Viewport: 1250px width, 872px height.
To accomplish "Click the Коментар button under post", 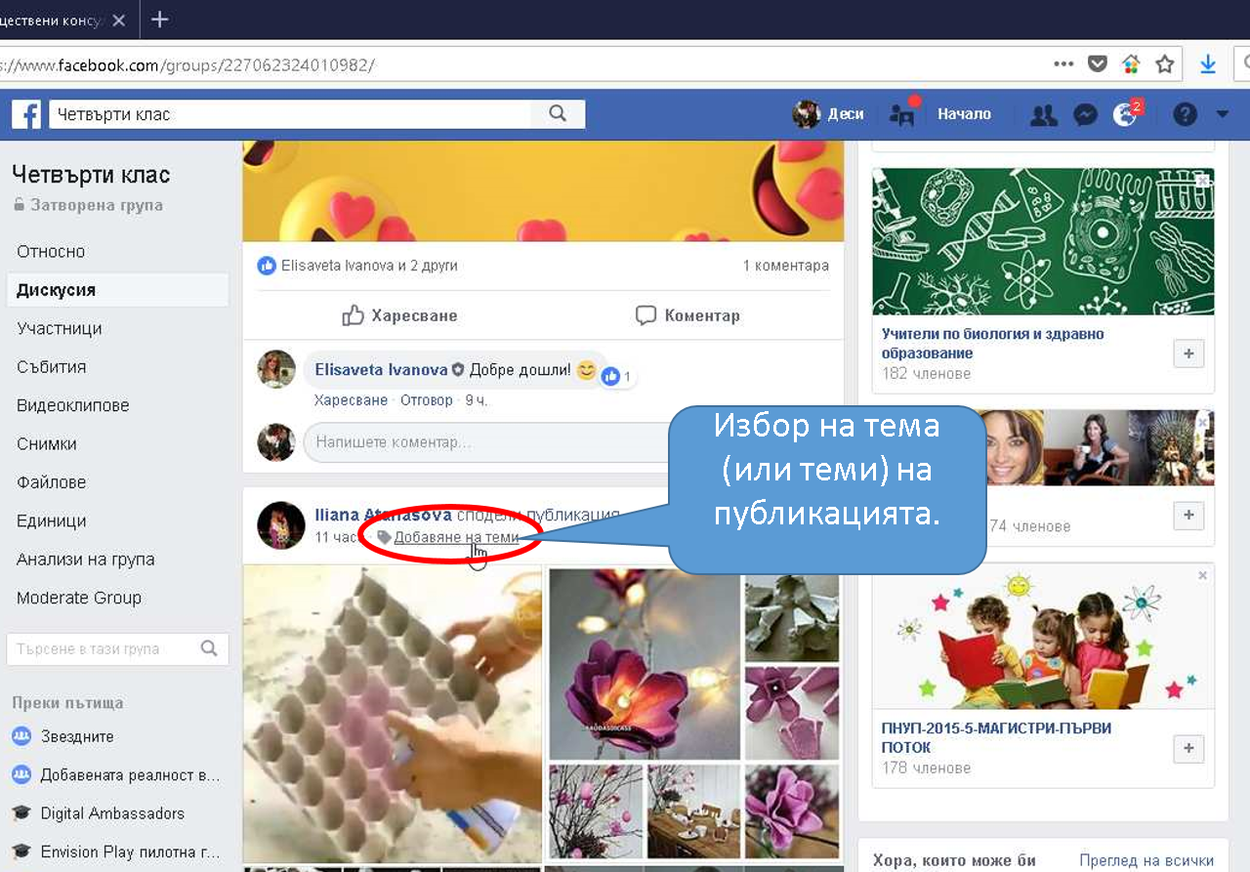I will point(687,315).
